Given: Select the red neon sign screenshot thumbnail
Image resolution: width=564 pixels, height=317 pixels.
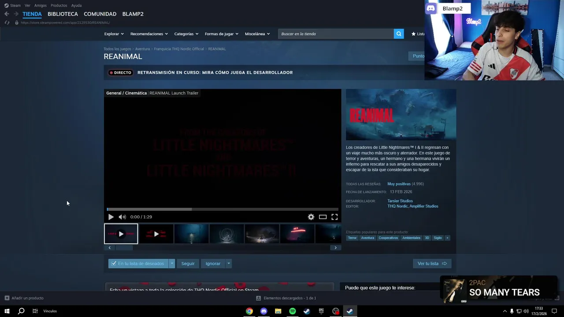Looking at the screenshot, I should [x=297, y=234].
